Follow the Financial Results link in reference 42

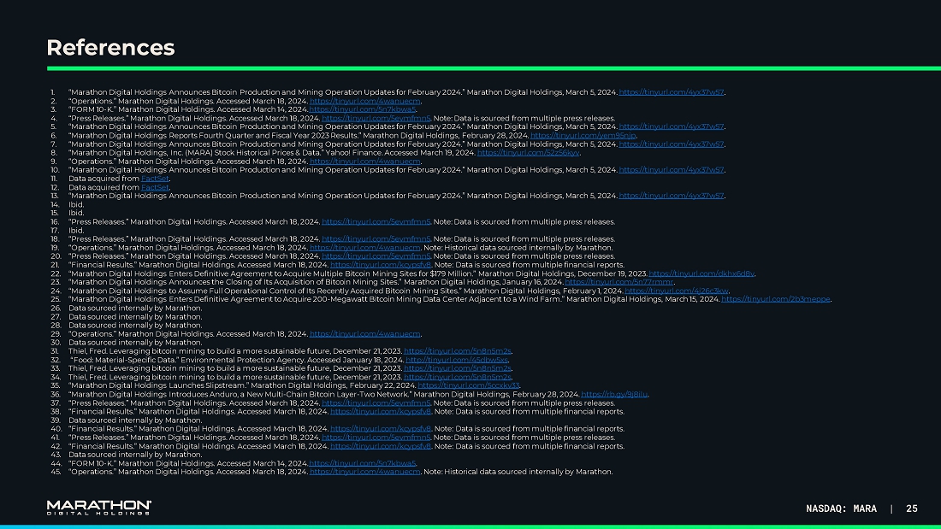(381, 446)
